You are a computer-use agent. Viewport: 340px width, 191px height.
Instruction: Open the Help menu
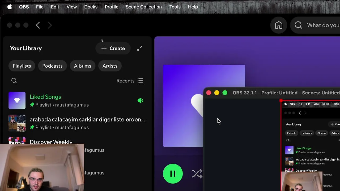click(193, 7)
